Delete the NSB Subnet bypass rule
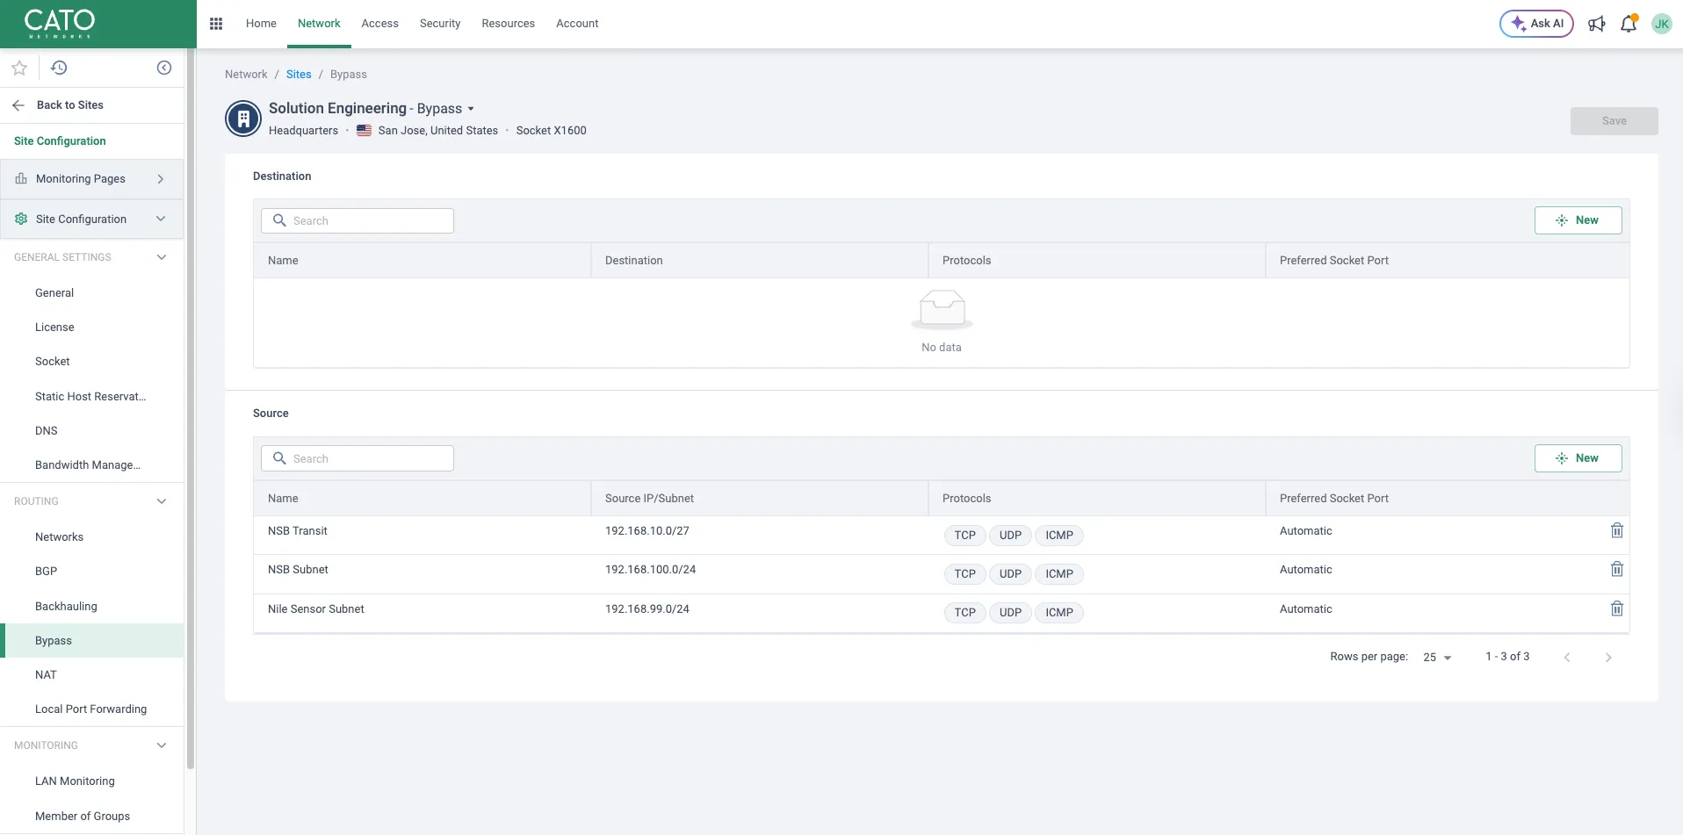Viewport: 1683px width, 835px height. tap(1617, 569)
